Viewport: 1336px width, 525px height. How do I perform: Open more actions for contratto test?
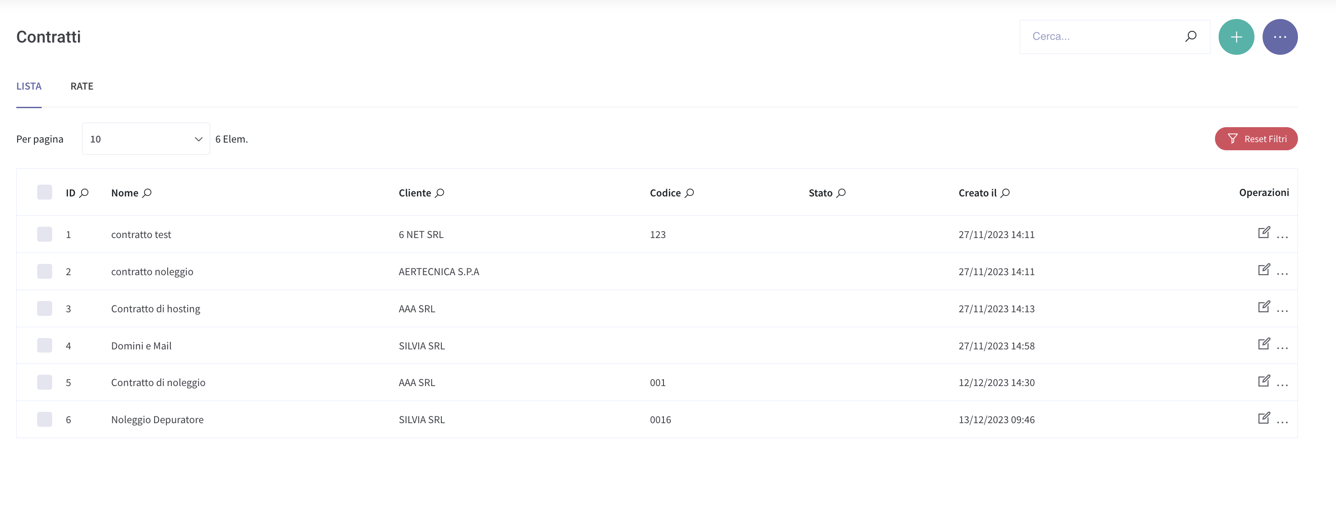[x=1282, y=237]
